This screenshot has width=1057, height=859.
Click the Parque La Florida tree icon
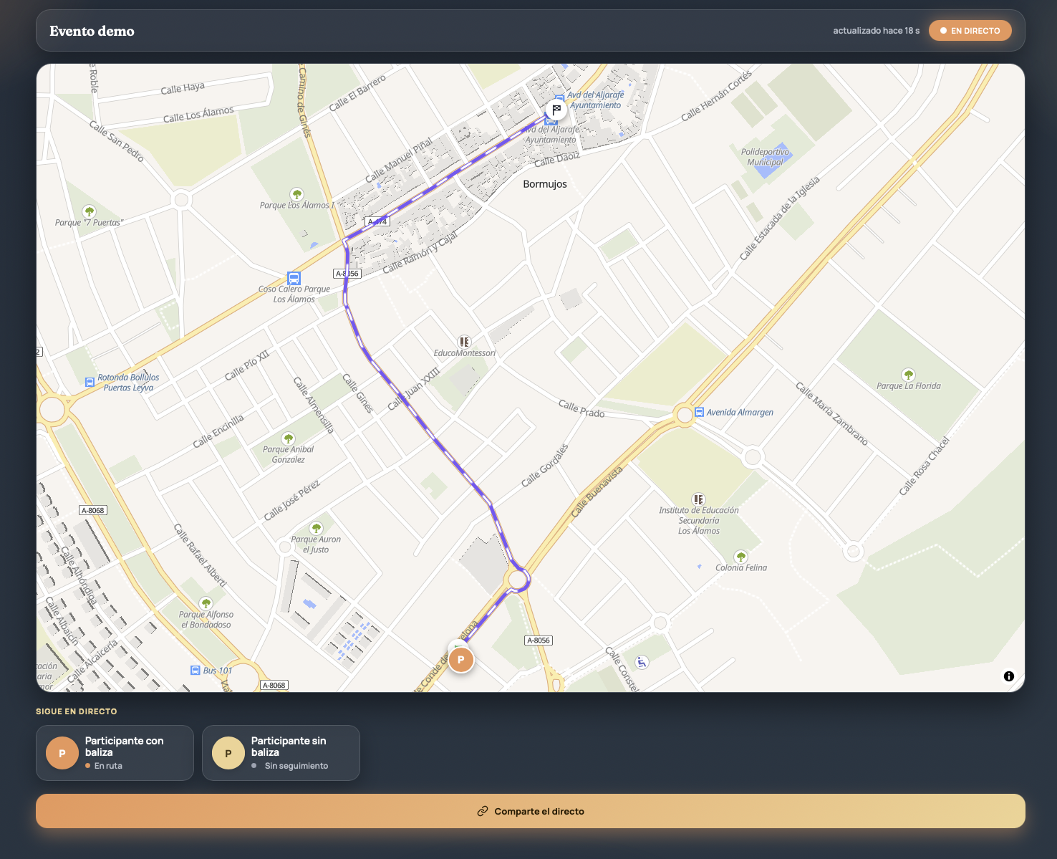click(x=908, y=375)
